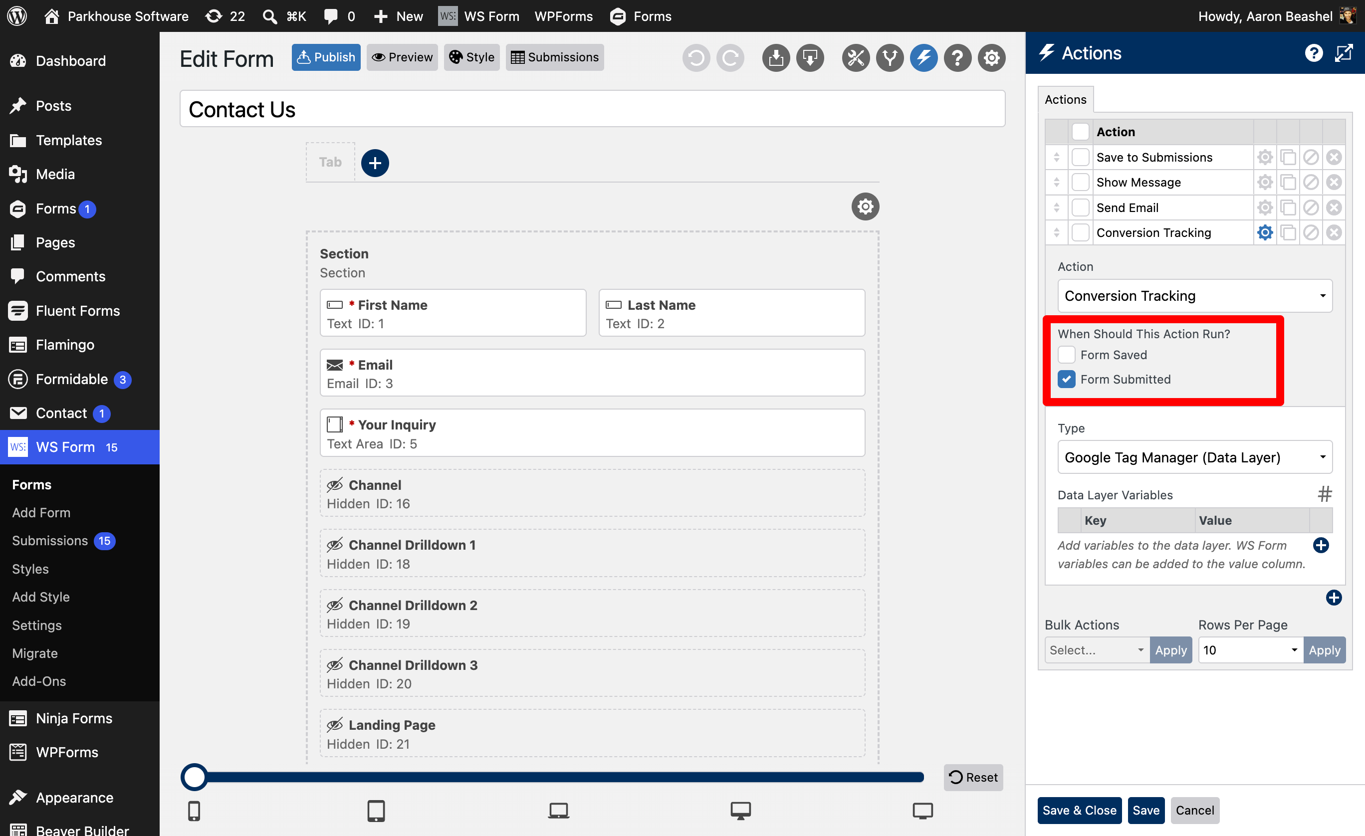
Task: Disable the Send Email action
Action: pyautogui.click(x=1311, y=208)
